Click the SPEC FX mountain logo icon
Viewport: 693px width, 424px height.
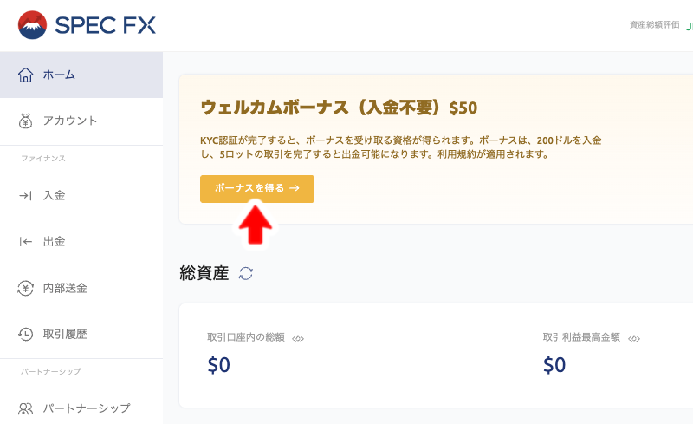pyautogui.click(x=33, y=25)
